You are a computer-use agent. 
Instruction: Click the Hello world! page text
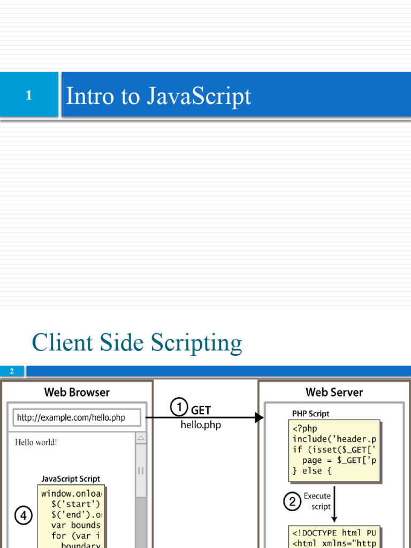(36, 442)
